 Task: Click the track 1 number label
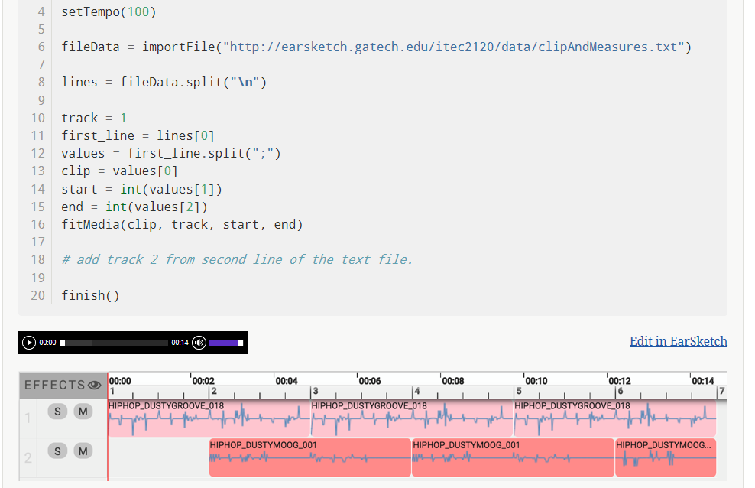(28, 418)
